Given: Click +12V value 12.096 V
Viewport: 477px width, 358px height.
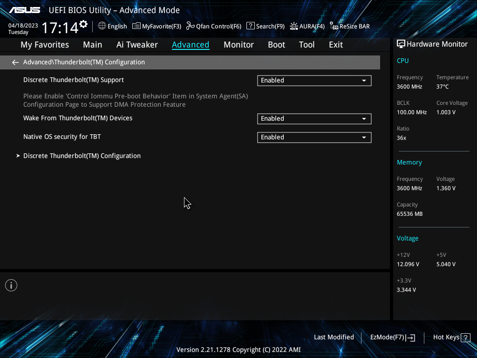Looking at the screenshot, I should (x=408, y=264).
